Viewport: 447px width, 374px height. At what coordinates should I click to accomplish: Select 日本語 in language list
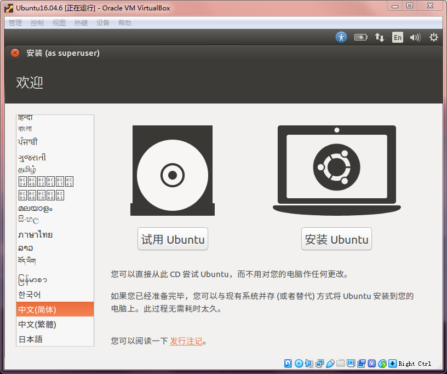point(55,339)
